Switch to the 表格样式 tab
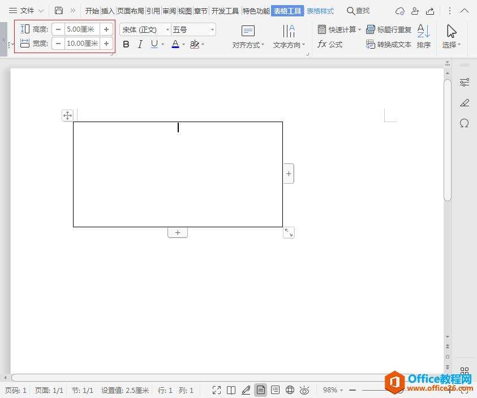The image size is (477, 398). pos(320,11)
